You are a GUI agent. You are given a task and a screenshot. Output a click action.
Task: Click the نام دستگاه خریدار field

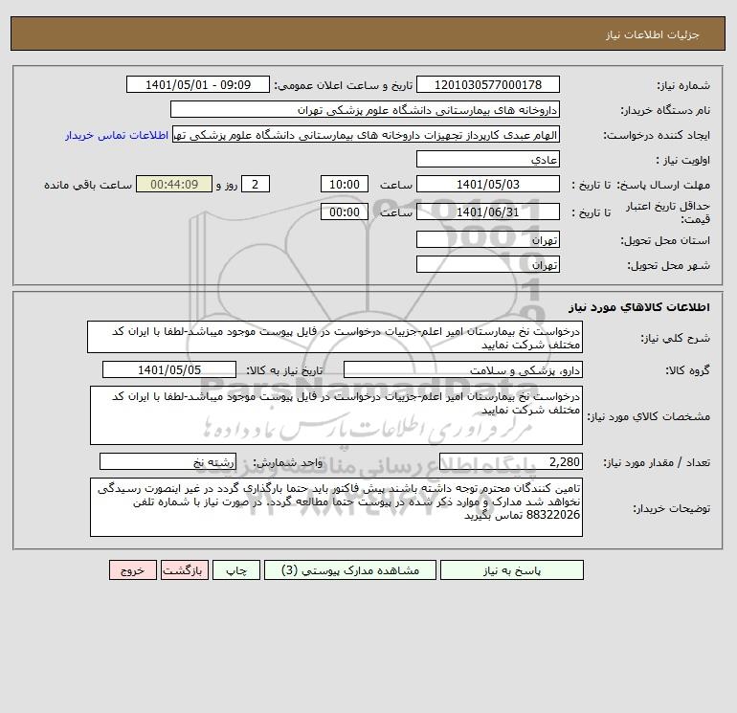coord(365,109)
